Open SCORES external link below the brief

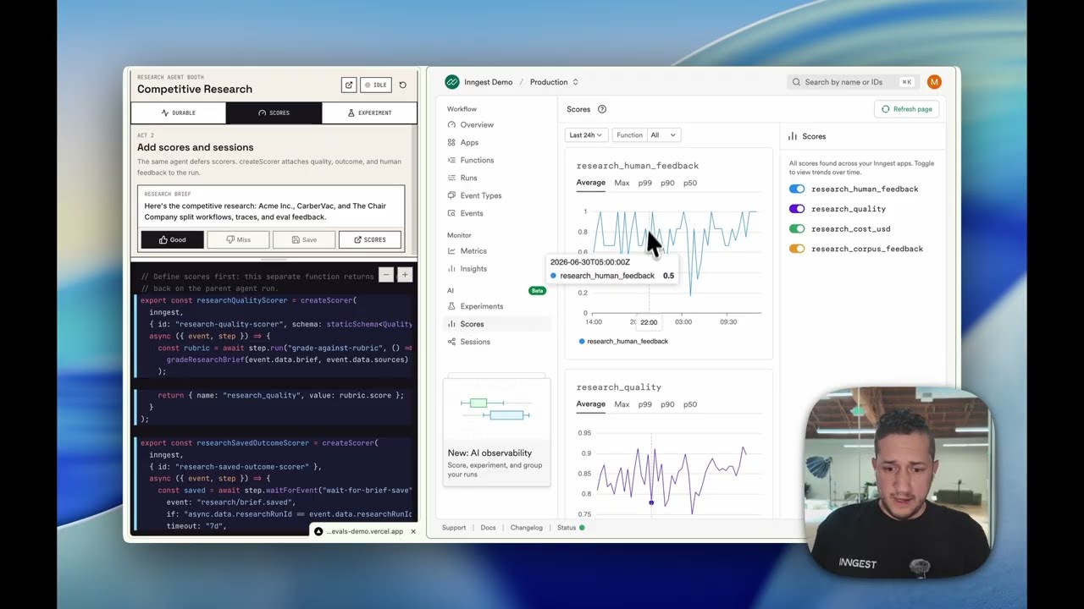pyautogui.click(x=370, y=239)
